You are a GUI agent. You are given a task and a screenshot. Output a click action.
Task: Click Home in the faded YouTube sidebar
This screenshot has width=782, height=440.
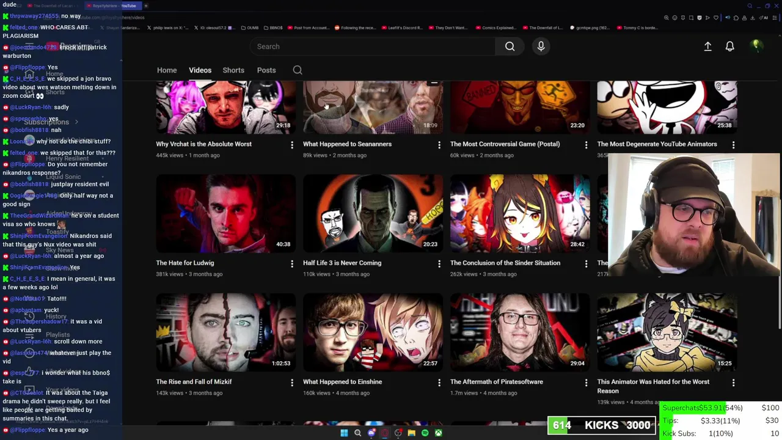pyautogui.click(x=54, y=74)
